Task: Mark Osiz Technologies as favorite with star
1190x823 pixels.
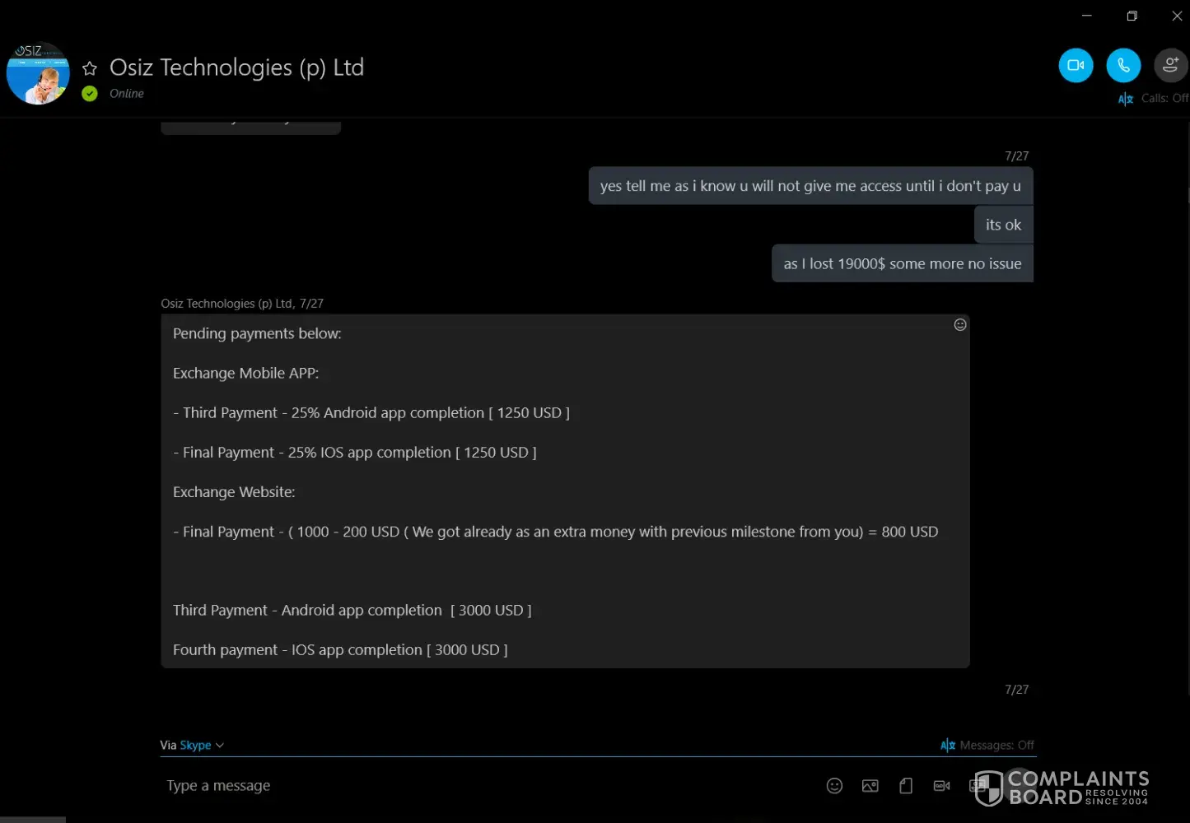Action: click(90, 68)
